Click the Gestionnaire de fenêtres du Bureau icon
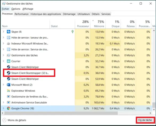Image resolution: width=156 pixels, height=126 pixels. (9, 97)
